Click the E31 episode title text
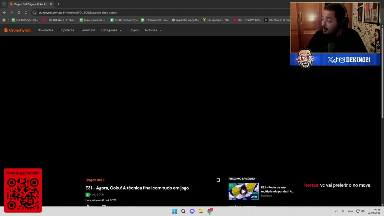This screenshot has width=384, height=216. point(137,188)
